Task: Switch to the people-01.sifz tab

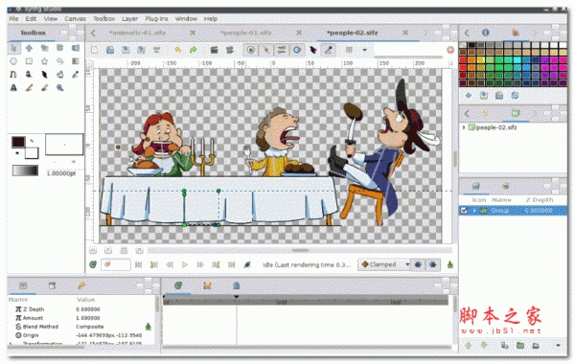Action: (x=245, y=33)
